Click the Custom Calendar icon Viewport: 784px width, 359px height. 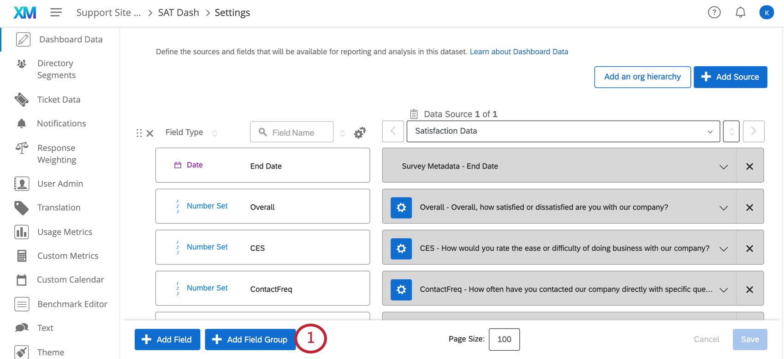(x=22, y=280)
